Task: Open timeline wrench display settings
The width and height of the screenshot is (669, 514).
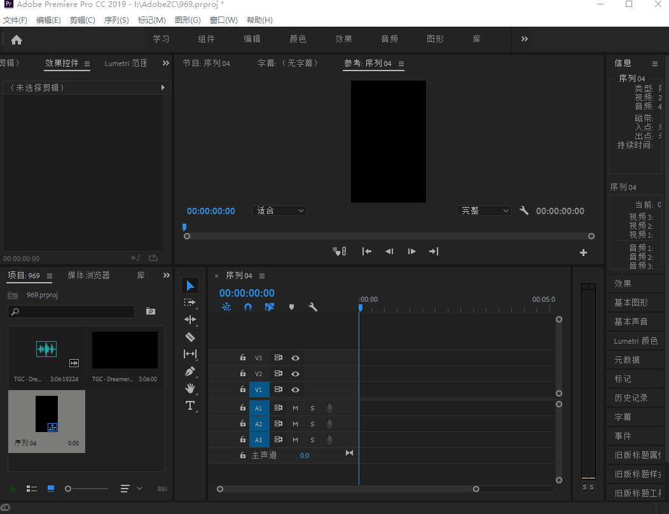Action: click(313, 307)
